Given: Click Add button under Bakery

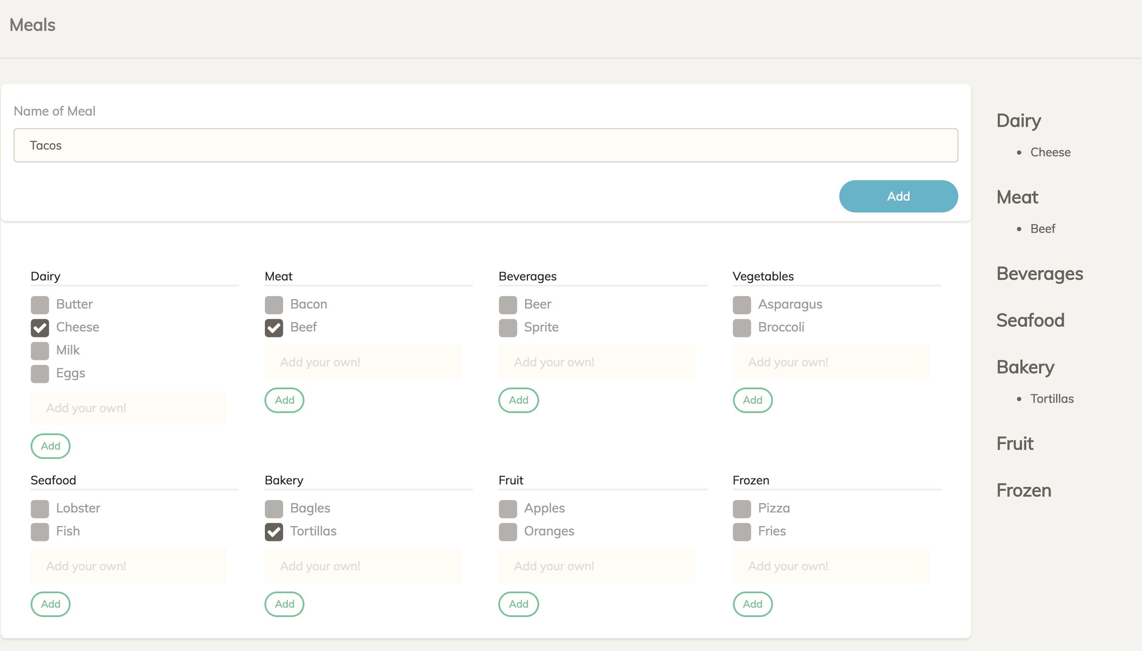Looking at the screenshot, I should (x=284, y=604).
